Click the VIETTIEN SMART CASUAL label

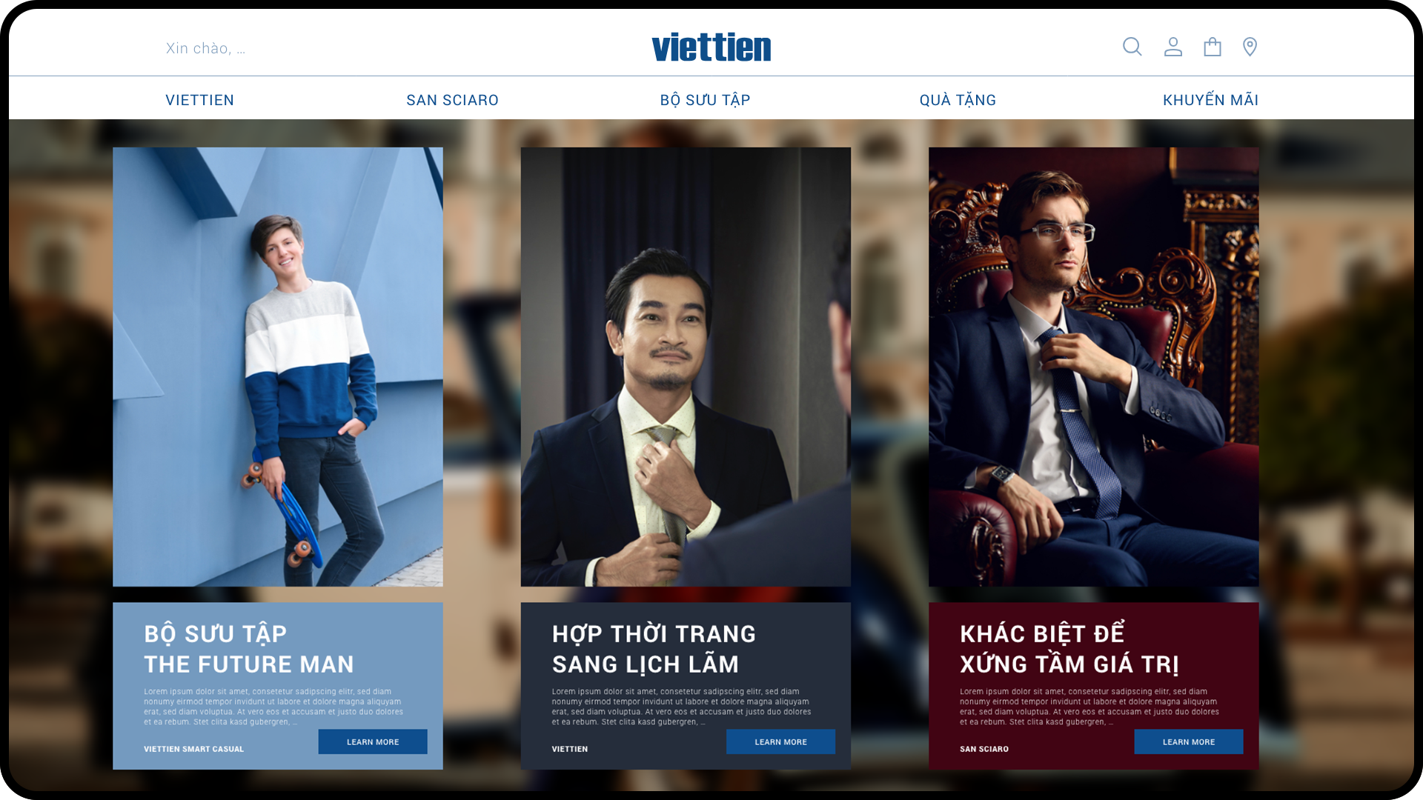coord(193,749)
